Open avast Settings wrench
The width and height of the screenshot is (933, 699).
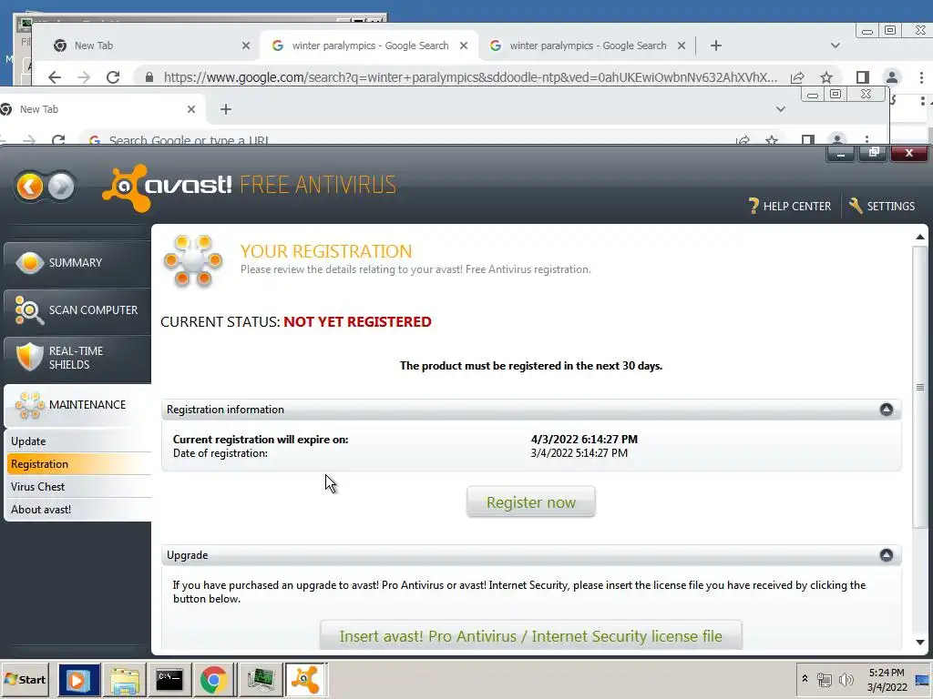pos(882,207)
